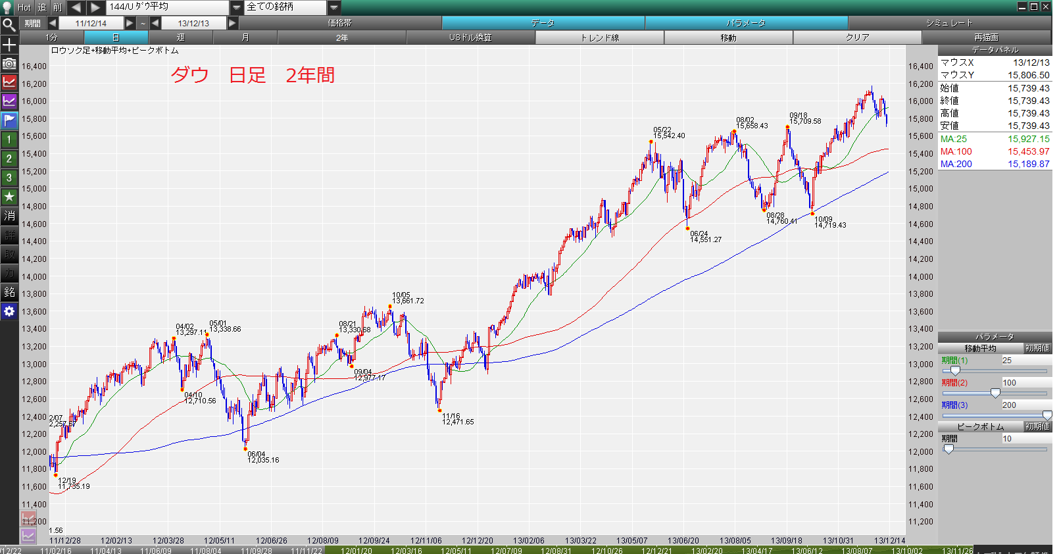Click the MA:200 value row
1059x554 pixels.
(x=995, y=164)
